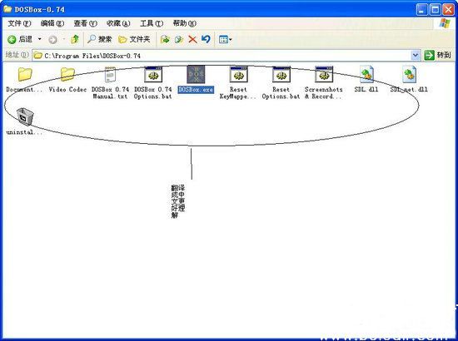
Task: Click the Go (转到) button
Action: 437,55
